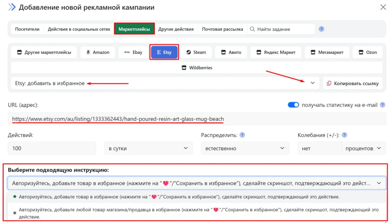
Task: Select instruction 'добавьте товар в избранное'
Action: (197, 197)
